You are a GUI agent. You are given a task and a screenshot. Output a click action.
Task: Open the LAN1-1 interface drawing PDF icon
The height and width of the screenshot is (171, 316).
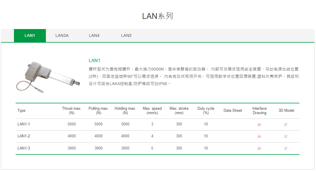tap(259, 125)
